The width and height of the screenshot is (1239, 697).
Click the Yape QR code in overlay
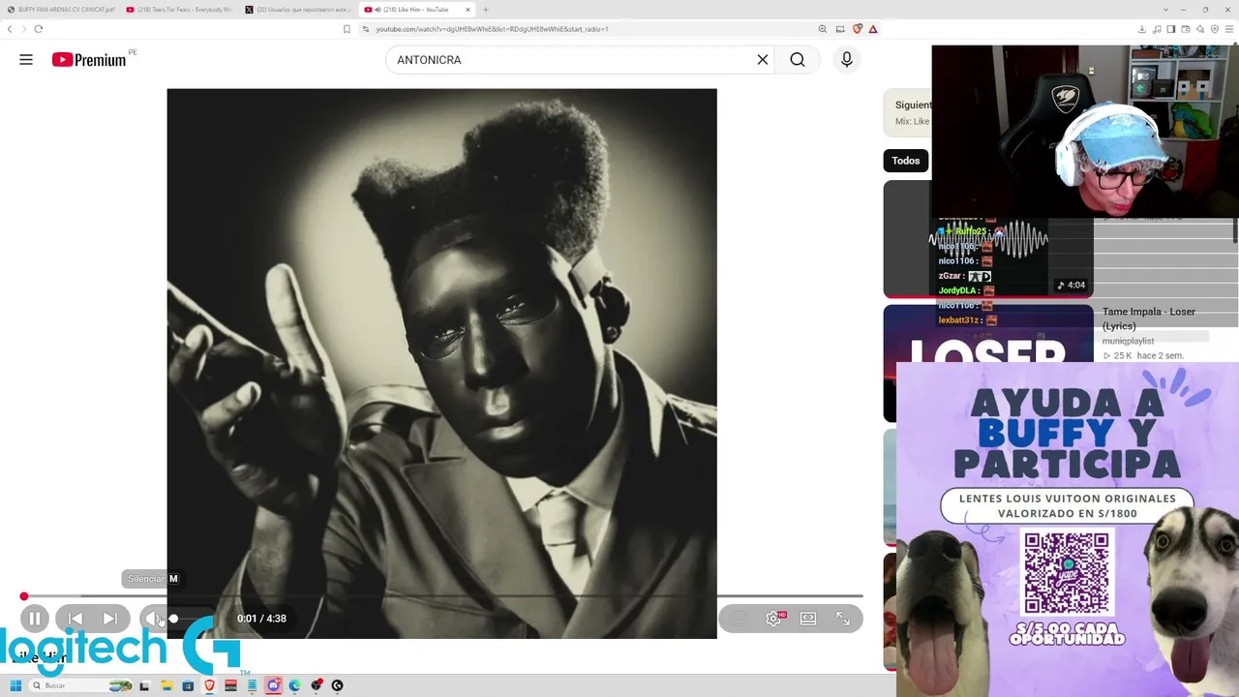pos(1067,573)
